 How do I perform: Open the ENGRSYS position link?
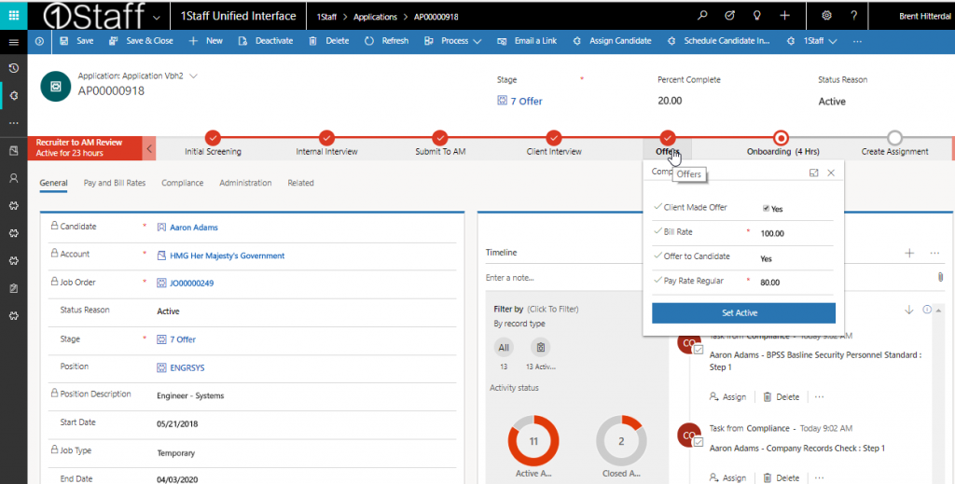point(187,367)
